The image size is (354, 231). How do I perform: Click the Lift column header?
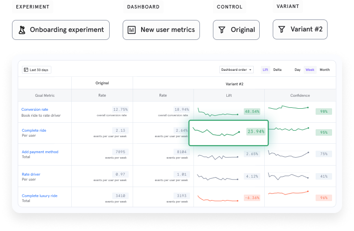pyautogui.click(x=229, y=95)
